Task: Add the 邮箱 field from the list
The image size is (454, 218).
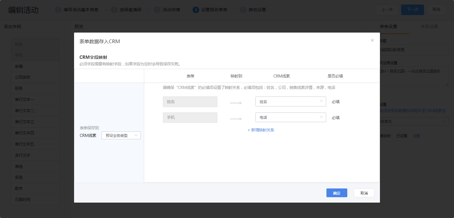Action: 35,66
